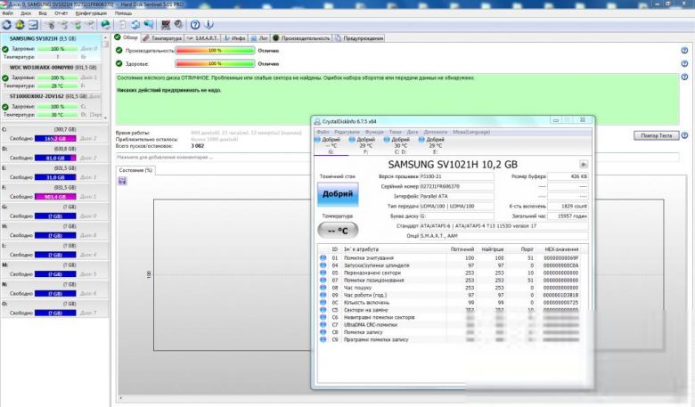Image resolution: width=695 pixels, height=407 pixels.
Task: Click the firmware version field P3100-21
Action: click(x=456, y=176)
